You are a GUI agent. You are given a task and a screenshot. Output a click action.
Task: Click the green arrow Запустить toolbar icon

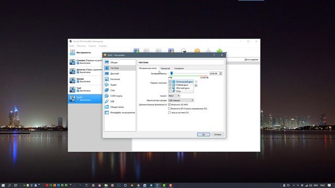pos(219,51)
